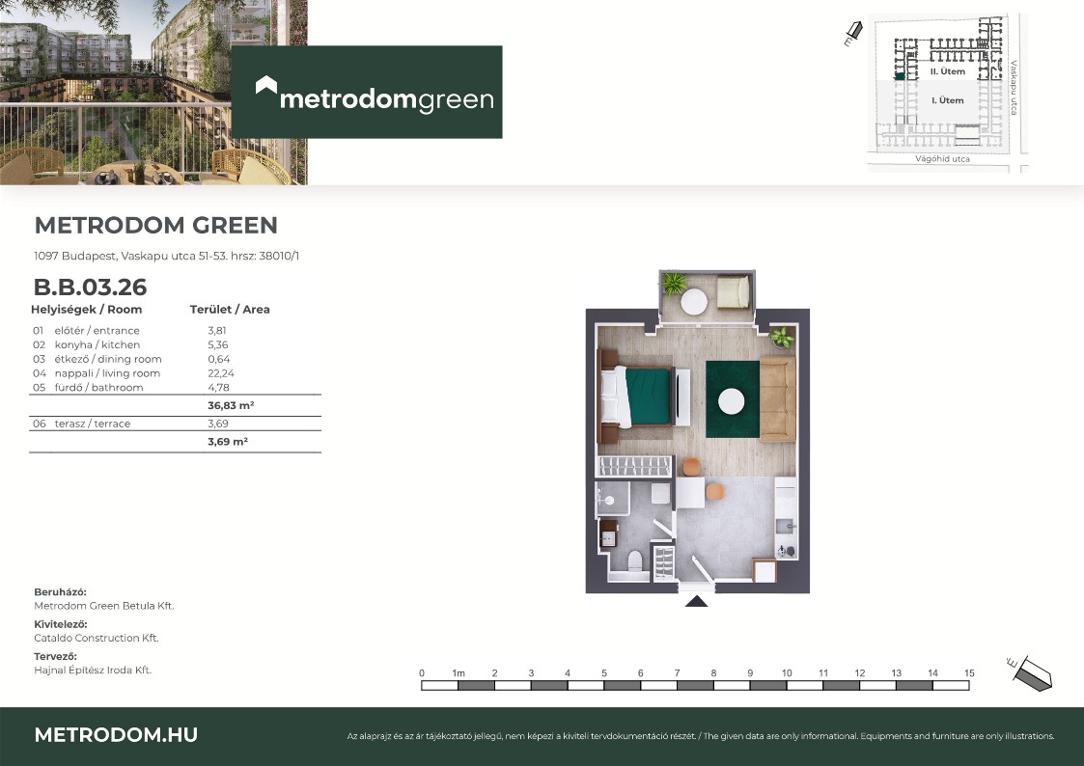Image resolution: width=1084 pixels, height=766 pixels.
Task: Click the I. Ütem label on the site map
Action: [946, 100]
